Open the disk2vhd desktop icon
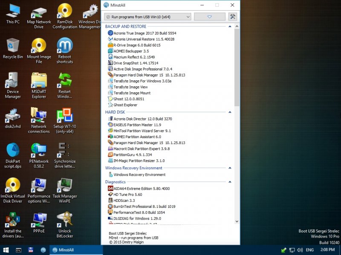Screen dimensions: 341x255 [13, 119]
